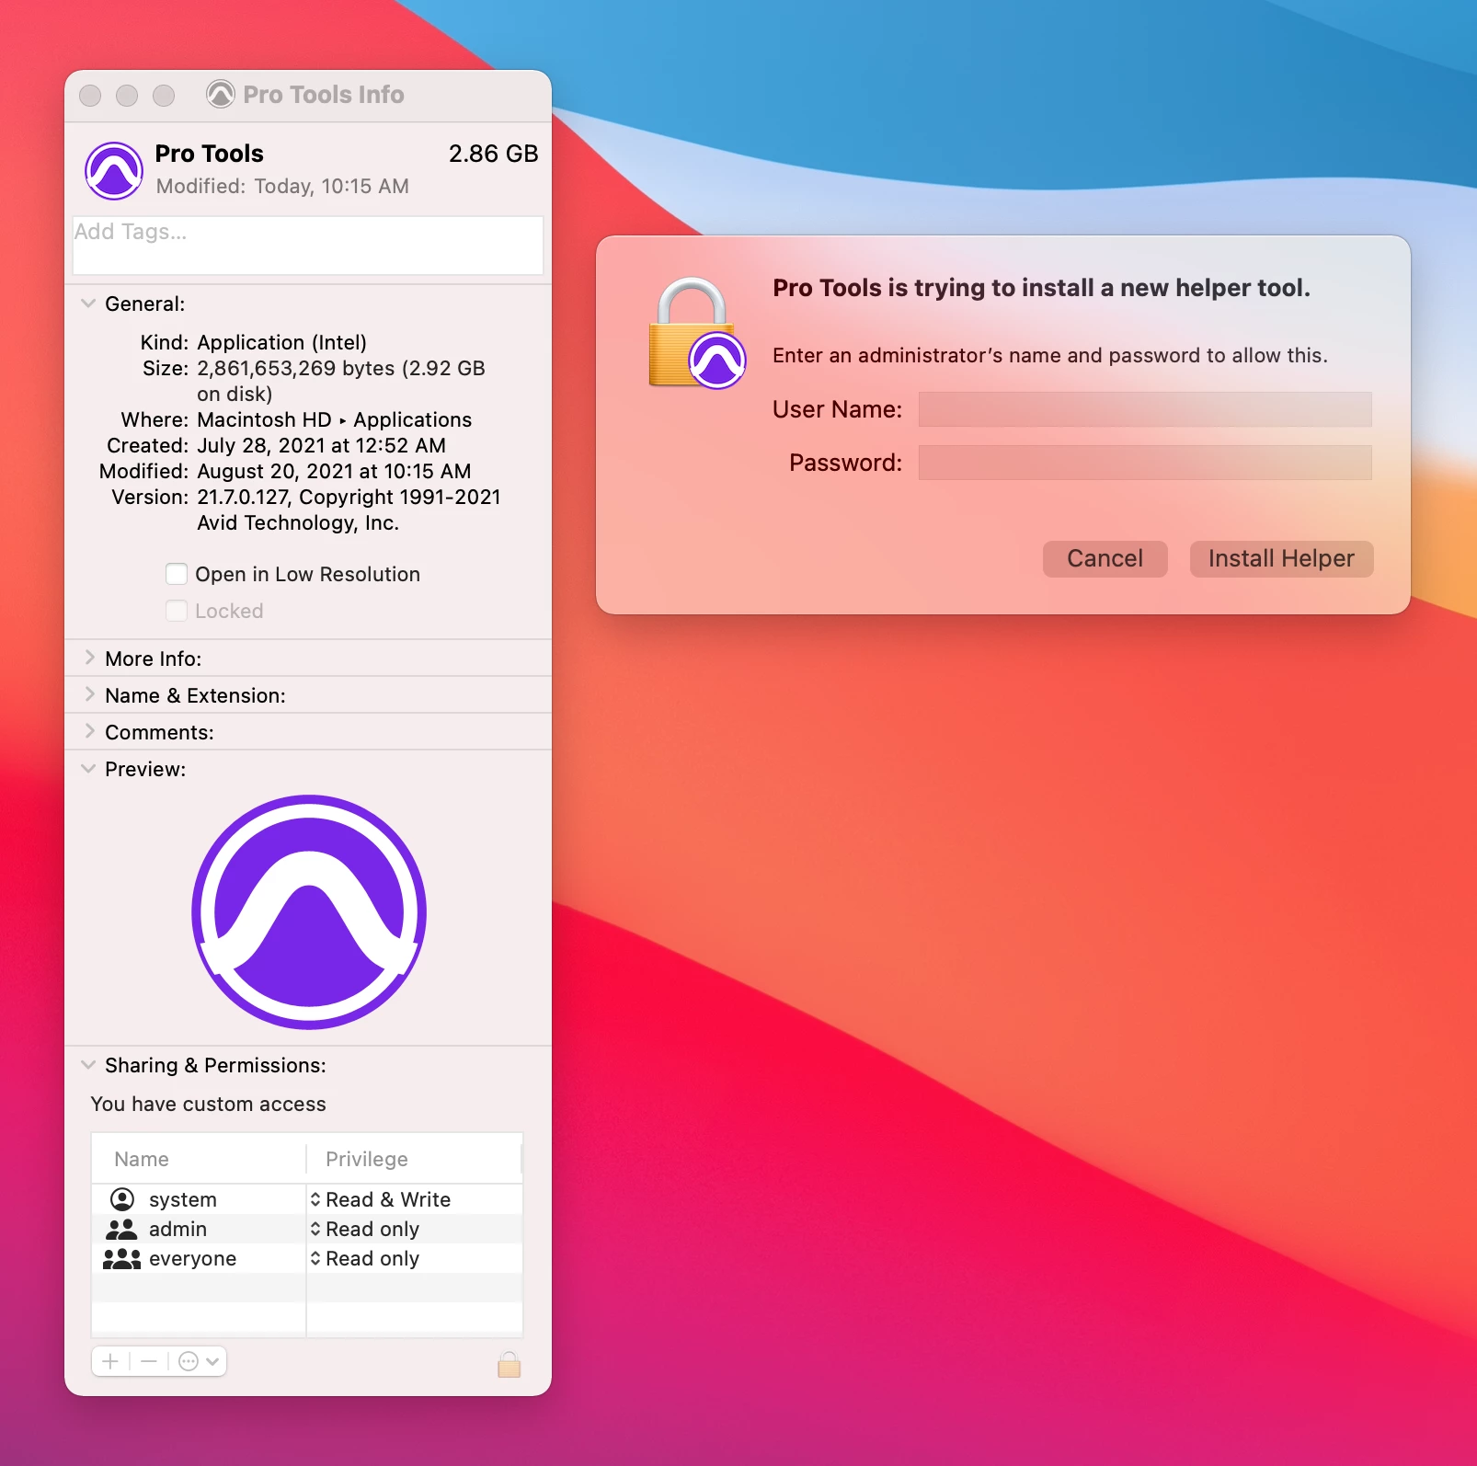The height and width of the screenshot is (1466, 1477).
Task: Expand the More Info section
Action: pyautogui.click(x=89, y=658)
